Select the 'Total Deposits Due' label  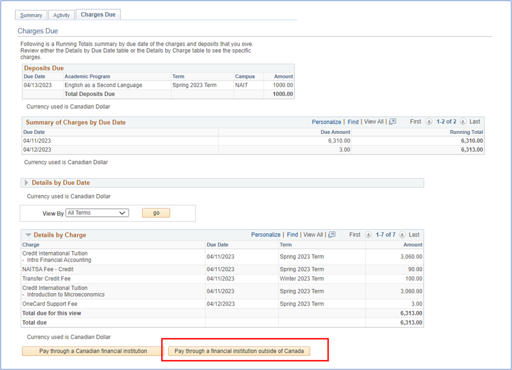(x=89, y=94)
